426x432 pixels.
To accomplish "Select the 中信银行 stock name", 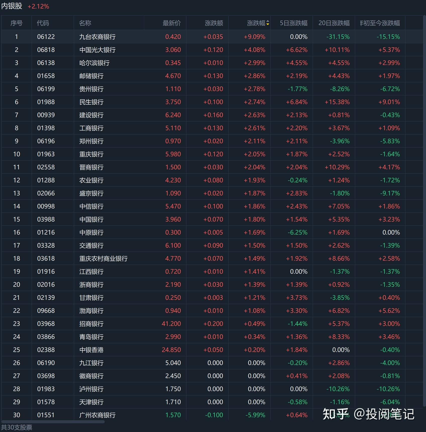I will click(x=91, y=206).
